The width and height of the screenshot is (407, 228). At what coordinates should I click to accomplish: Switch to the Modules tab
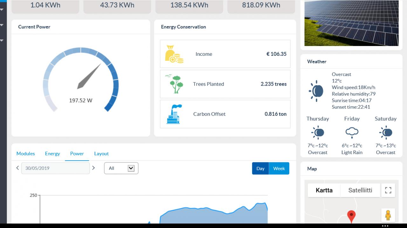tap(26, 153)
